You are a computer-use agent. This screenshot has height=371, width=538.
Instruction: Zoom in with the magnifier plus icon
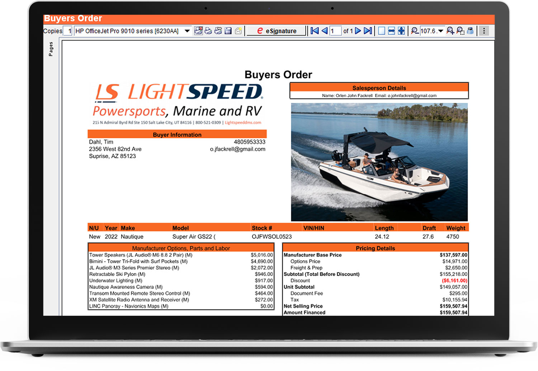[x=450, y=31]
